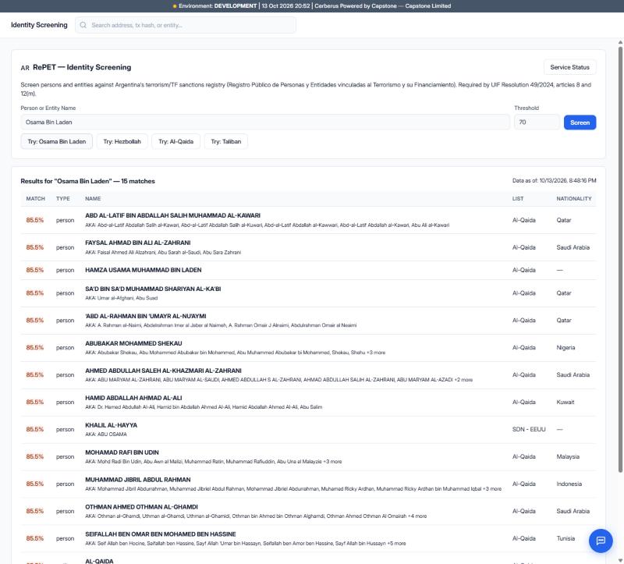The width and height of the screenshot is (624, 564).
Task: Click the 'Tunisia' nationality cell
Action: (x=565, y=538)
